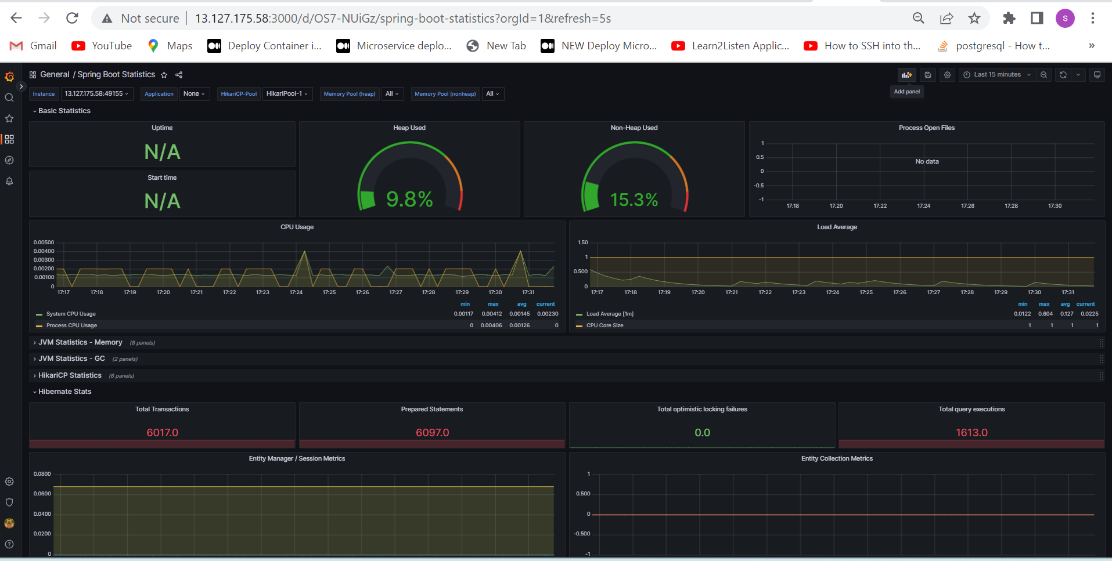Star the Spring Boot Statistics dashboard
This screenshot has height=561, width=1112.
click(164, 75)
